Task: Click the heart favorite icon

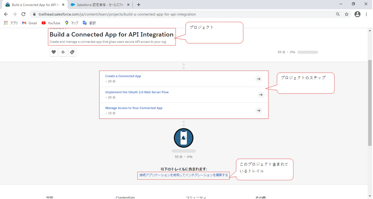Action: [54, 52]
